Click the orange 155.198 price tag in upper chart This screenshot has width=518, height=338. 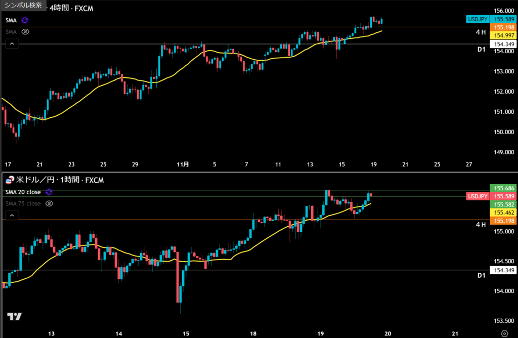point(504,27)
